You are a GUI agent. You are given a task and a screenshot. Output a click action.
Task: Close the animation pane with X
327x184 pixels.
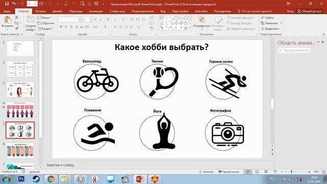point(322,42)
